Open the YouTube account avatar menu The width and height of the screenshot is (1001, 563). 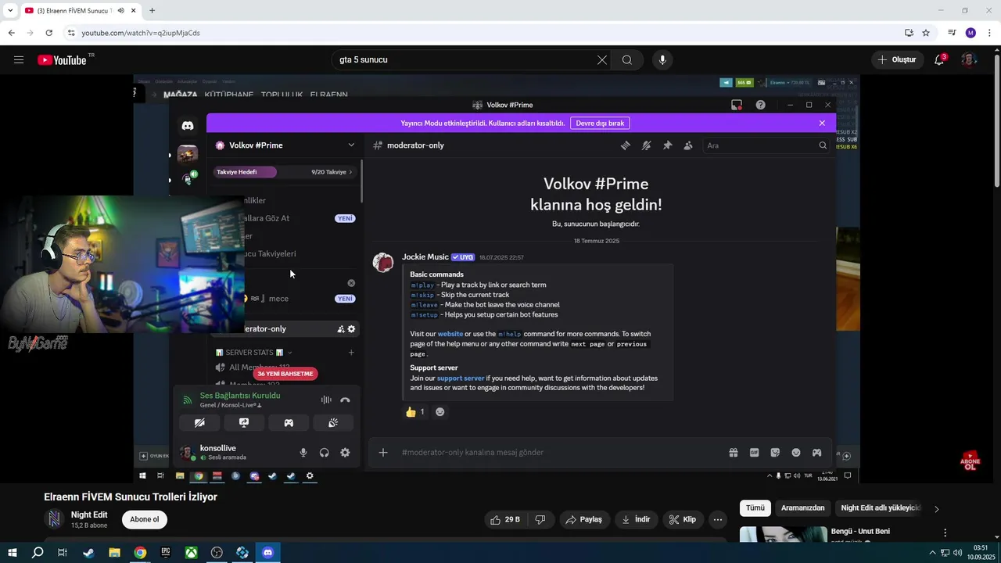point(968,59)
